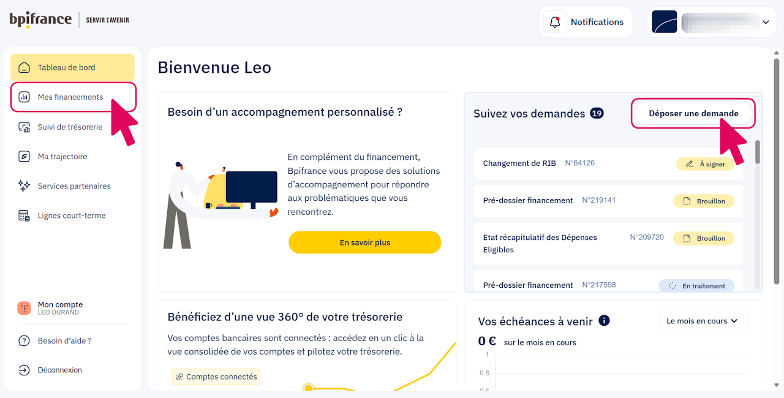Click the Mes financements chart icon
The image size is (784, 398).
tap(24, 97)
